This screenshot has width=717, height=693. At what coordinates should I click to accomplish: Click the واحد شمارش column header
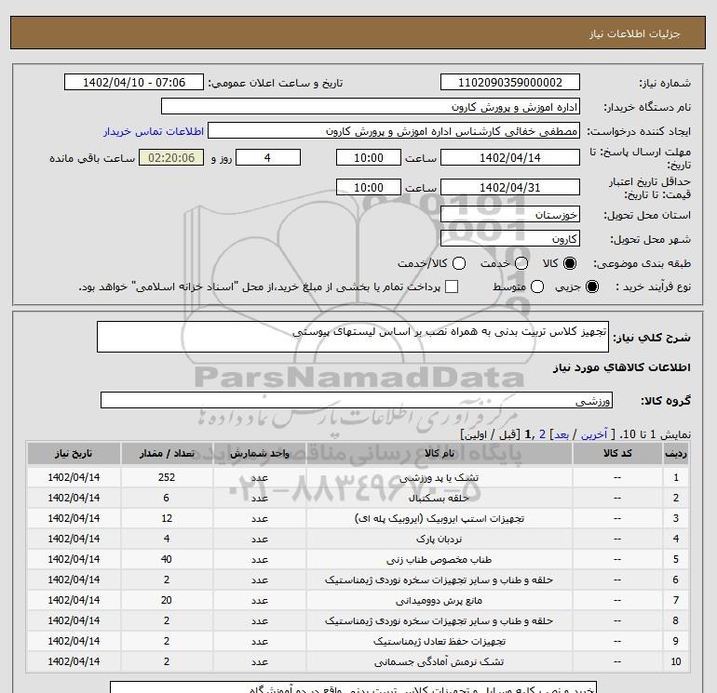(259, 453)
